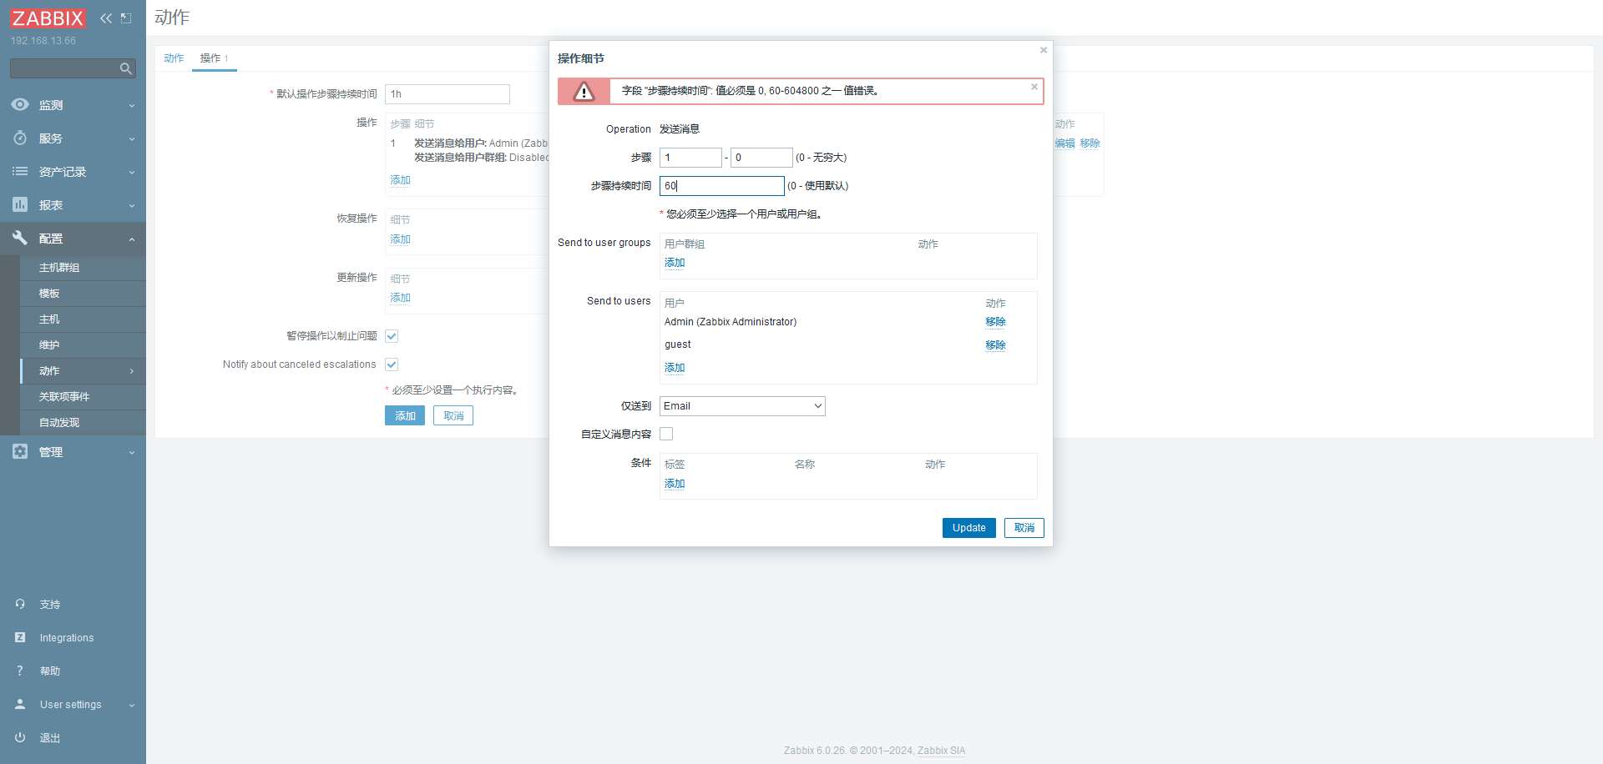
Task: Switch to the 动作 tab
Action: [174, 58]
